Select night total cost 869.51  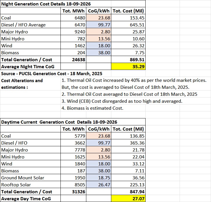click(x=128, y=60)
